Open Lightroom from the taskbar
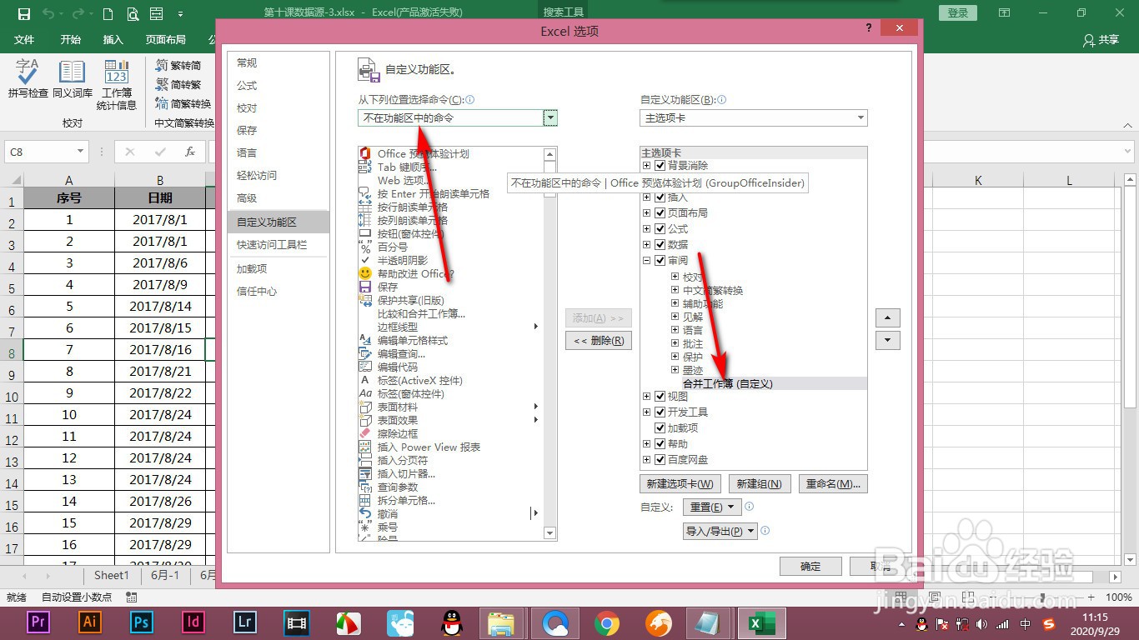This screenshot has width=1139, height=640. (x=244, y=622)
